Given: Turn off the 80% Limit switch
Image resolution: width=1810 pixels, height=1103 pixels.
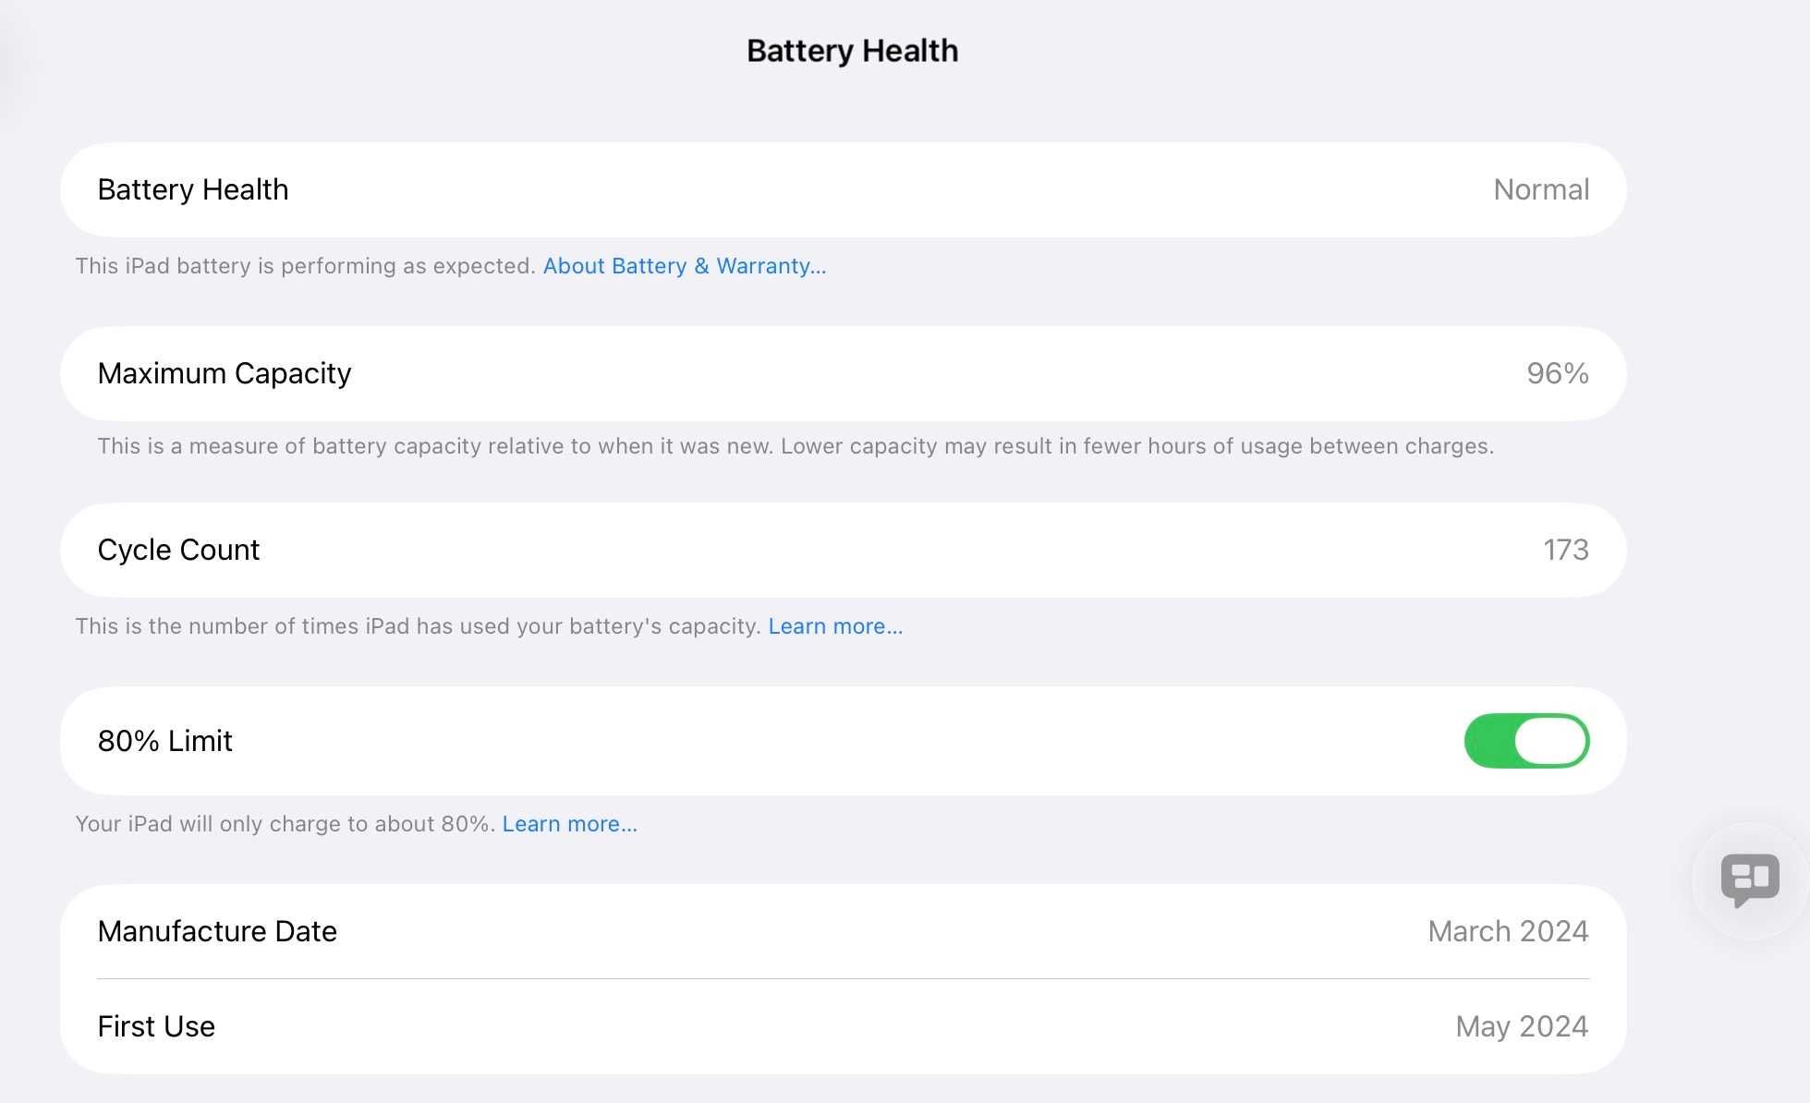Looking at the screenshot, I should click(x=1526, y=741).
